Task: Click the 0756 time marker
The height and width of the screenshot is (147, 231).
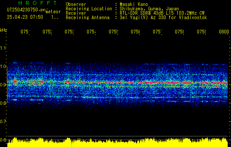Action: (x=136, y=32)
